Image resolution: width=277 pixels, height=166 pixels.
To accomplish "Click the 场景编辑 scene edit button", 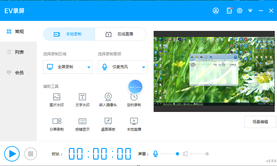I will click(x=260, y=122).
